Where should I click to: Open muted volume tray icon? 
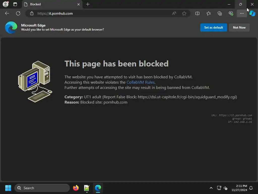tap(225, 188)
